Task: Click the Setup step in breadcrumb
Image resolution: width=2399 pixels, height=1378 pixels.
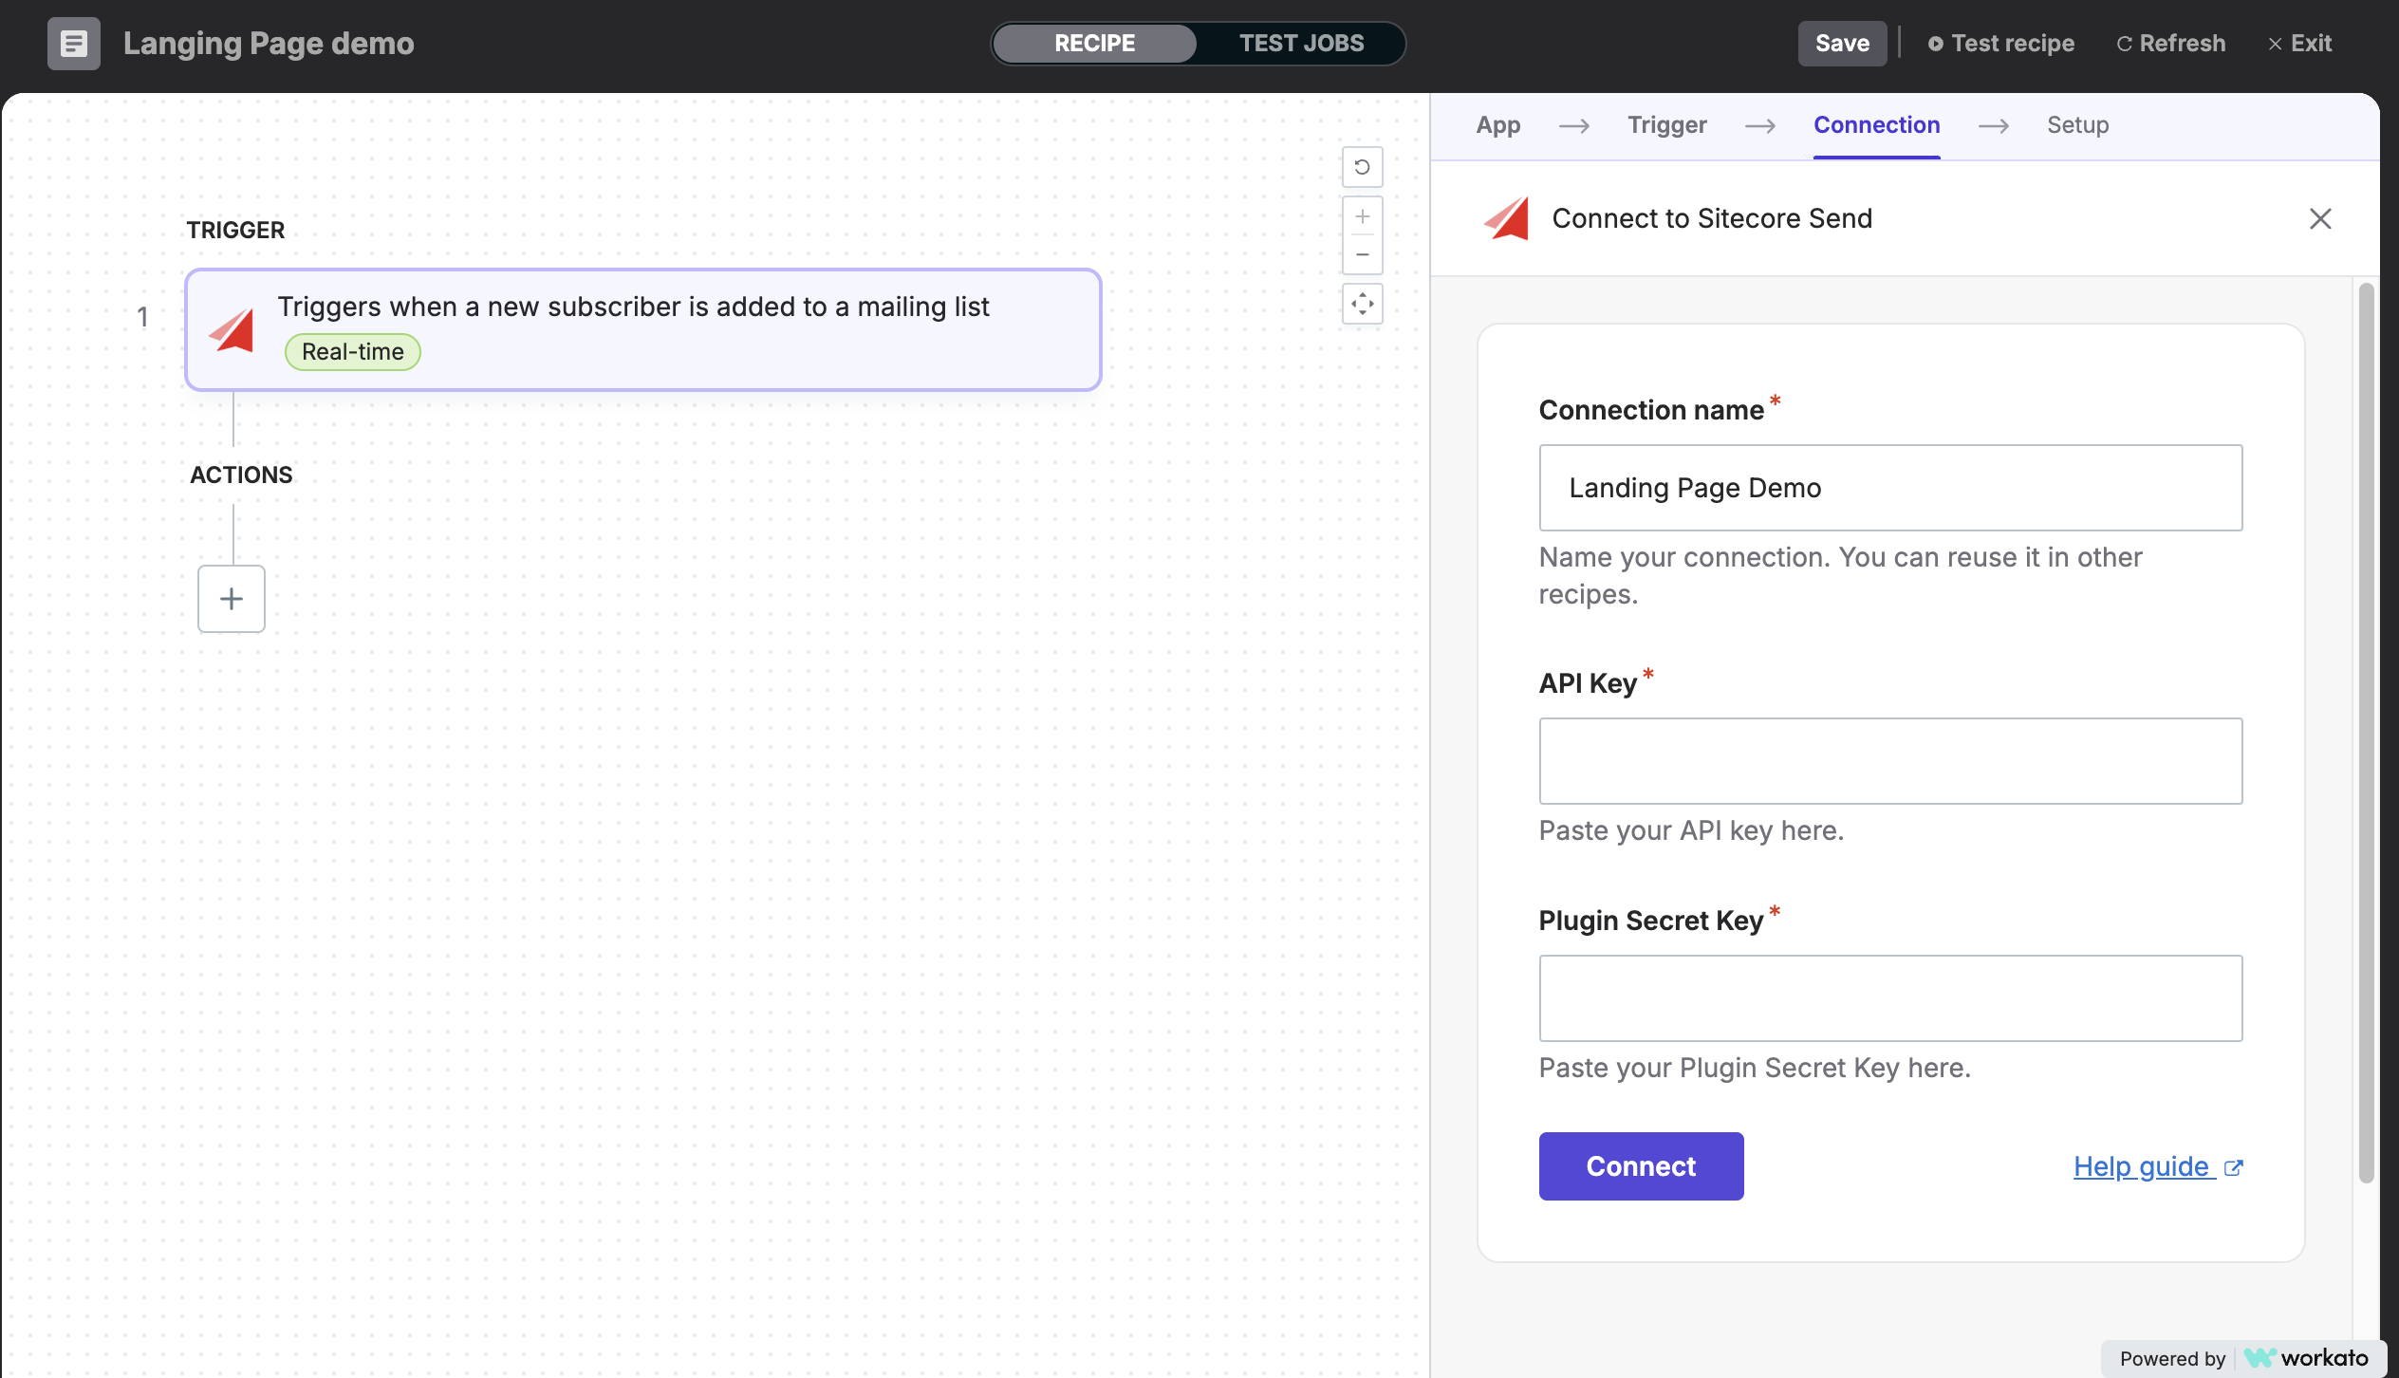Action: click(x=2079, y=123)
